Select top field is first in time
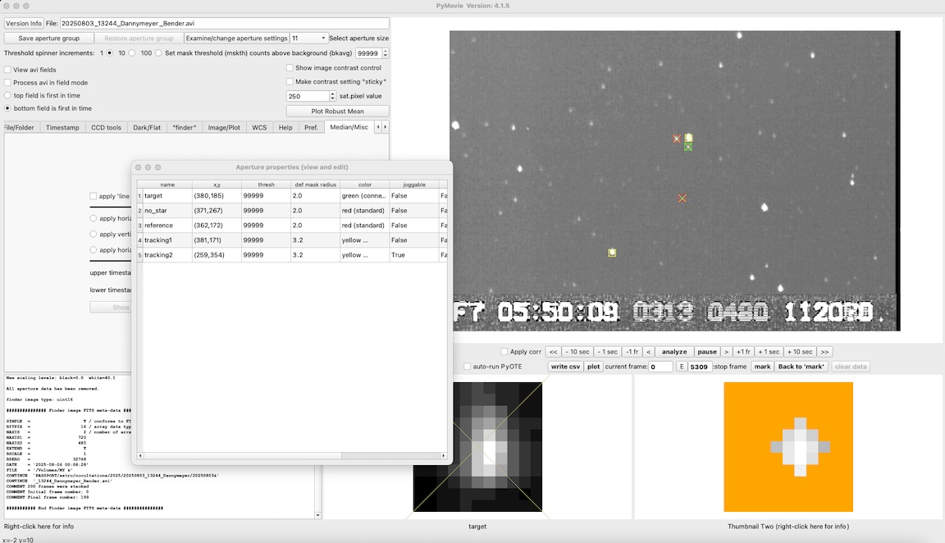Viewport: 945px width, 543px height. point(8,95)
